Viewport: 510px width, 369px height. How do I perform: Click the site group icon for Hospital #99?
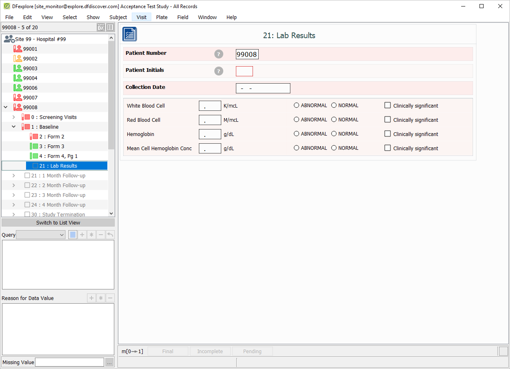click(x=9, y=39)
